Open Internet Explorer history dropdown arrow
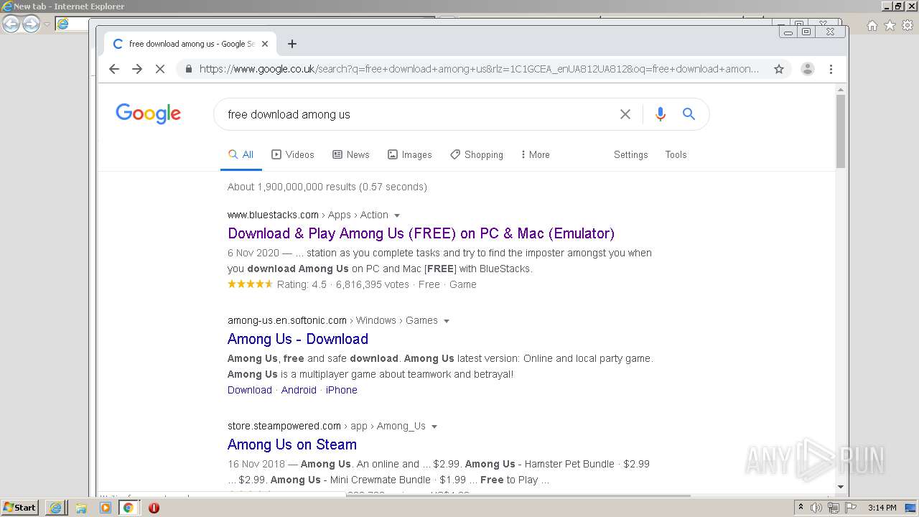 coord(47,24)
